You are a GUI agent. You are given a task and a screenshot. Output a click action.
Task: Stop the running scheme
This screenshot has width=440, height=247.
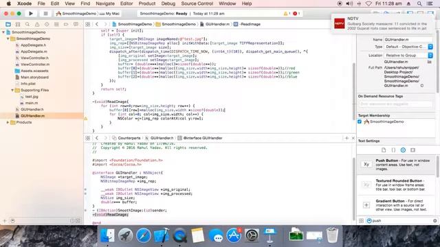click(45, 14)
